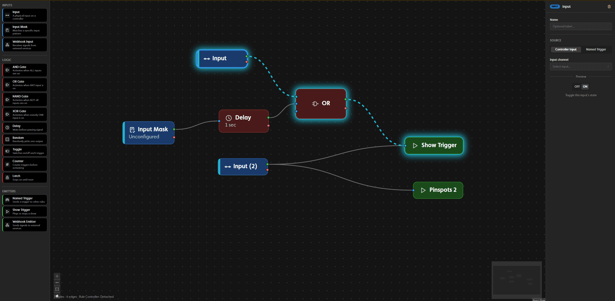The height and width of the screenshot is (301, 615).
Task: Click the Latch padlock icon
Action: click(7, 177)
